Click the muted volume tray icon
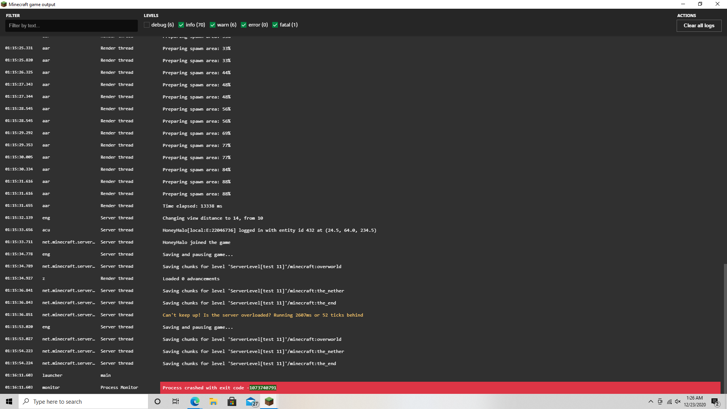The height and width of the screenshot is (409, 727). click(678, 401)
